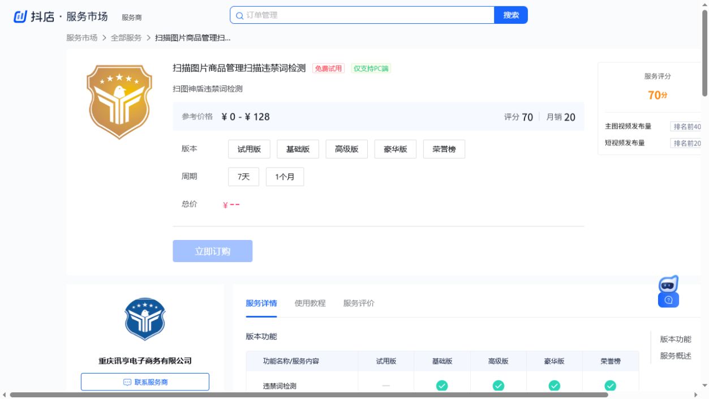Click the 荣誉榜 table column header
Viewport: 709px width, 399px height.
(x=611, y=361)
